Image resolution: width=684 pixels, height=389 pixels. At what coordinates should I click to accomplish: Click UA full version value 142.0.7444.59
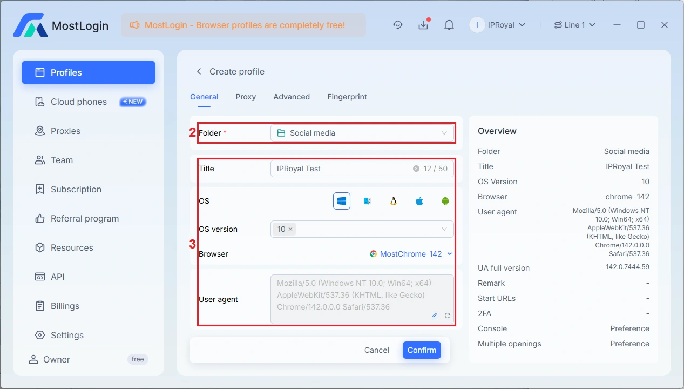[628, 267]
